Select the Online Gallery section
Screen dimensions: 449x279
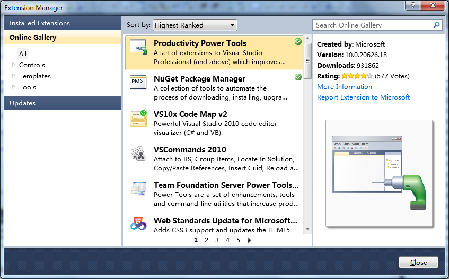pos(63,38)
